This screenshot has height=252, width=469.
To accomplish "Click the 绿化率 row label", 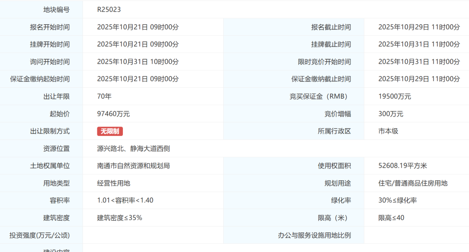I will coord(341,201).
